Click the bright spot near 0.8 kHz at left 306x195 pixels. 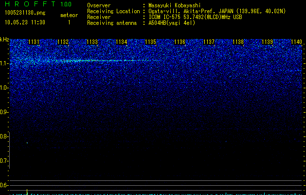click(x=27, y=143)
